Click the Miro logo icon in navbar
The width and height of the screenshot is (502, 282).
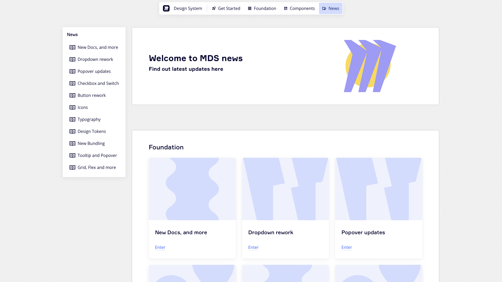pyautogui.click(x=166, y=8)
